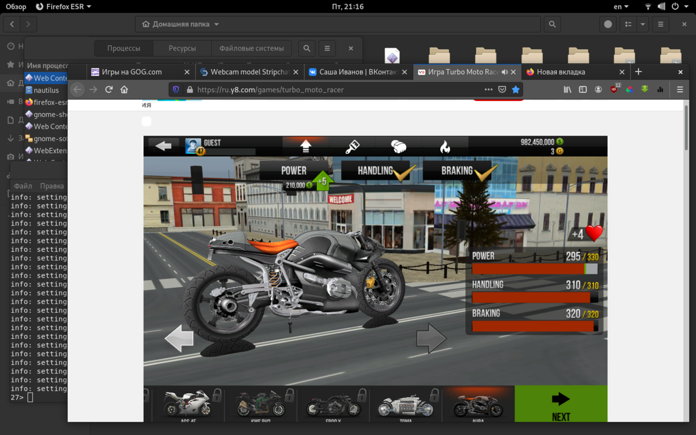Image resolution: width=696 pixels, height=435 pixels.
Task: Open Домашняя папка path dropdown in Files
Action: (x=180, y=24)
